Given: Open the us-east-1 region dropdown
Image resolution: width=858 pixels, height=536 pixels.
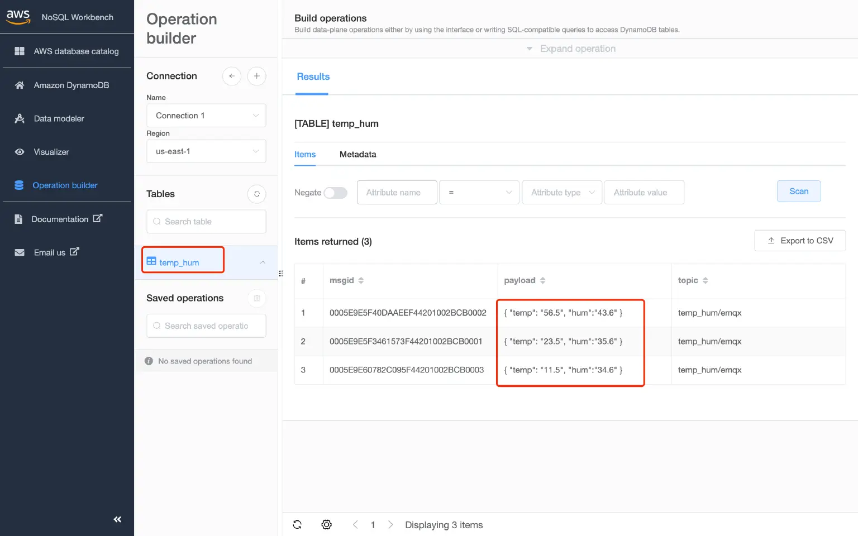Looking at the screenshot, I should (206, 151).
